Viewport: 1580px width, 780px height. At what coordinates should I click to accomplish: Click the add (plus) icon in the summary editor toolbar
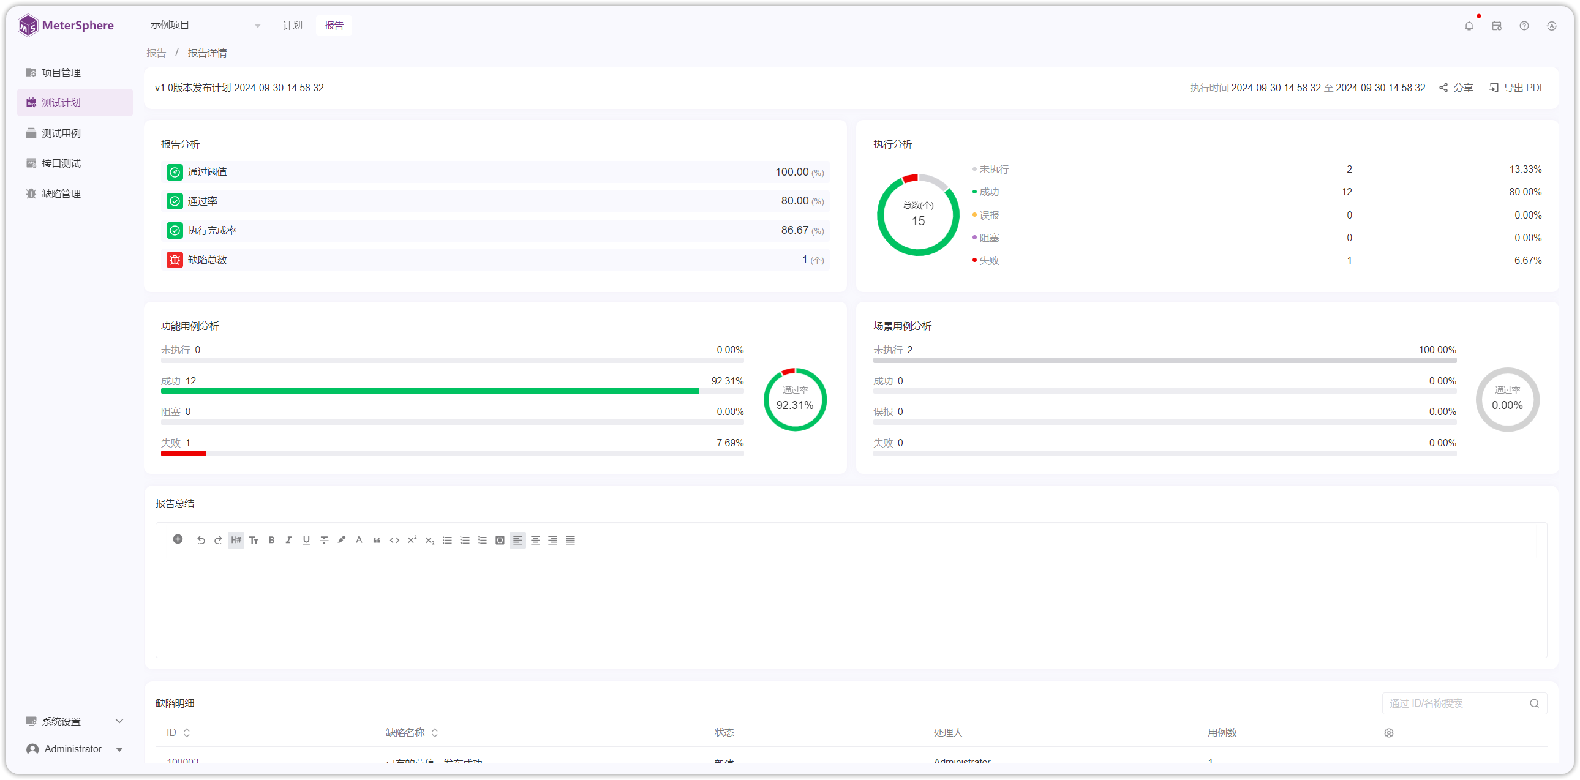click(178, 539)
